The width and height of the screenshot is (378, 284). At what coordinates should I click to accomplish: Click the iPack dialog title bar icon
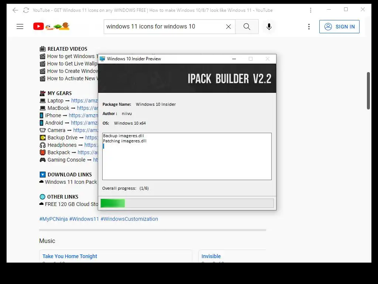tap(103, 59)
